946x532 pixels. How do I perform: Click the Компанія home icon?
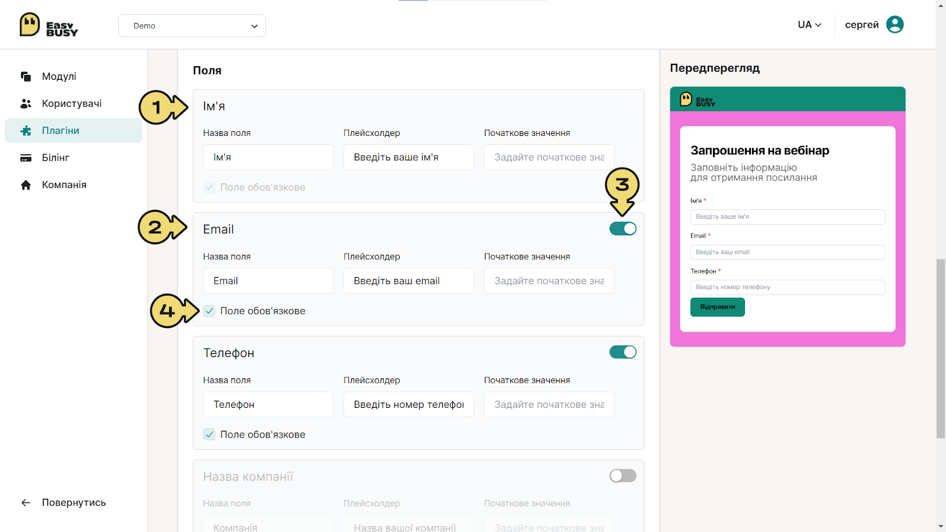[26, 185]
